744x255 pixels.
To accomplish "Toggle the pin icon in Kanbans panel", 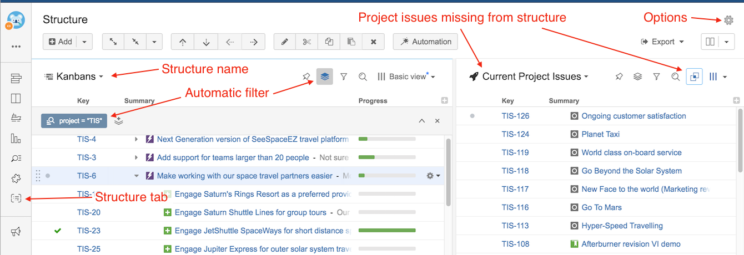I will [306, 76].
